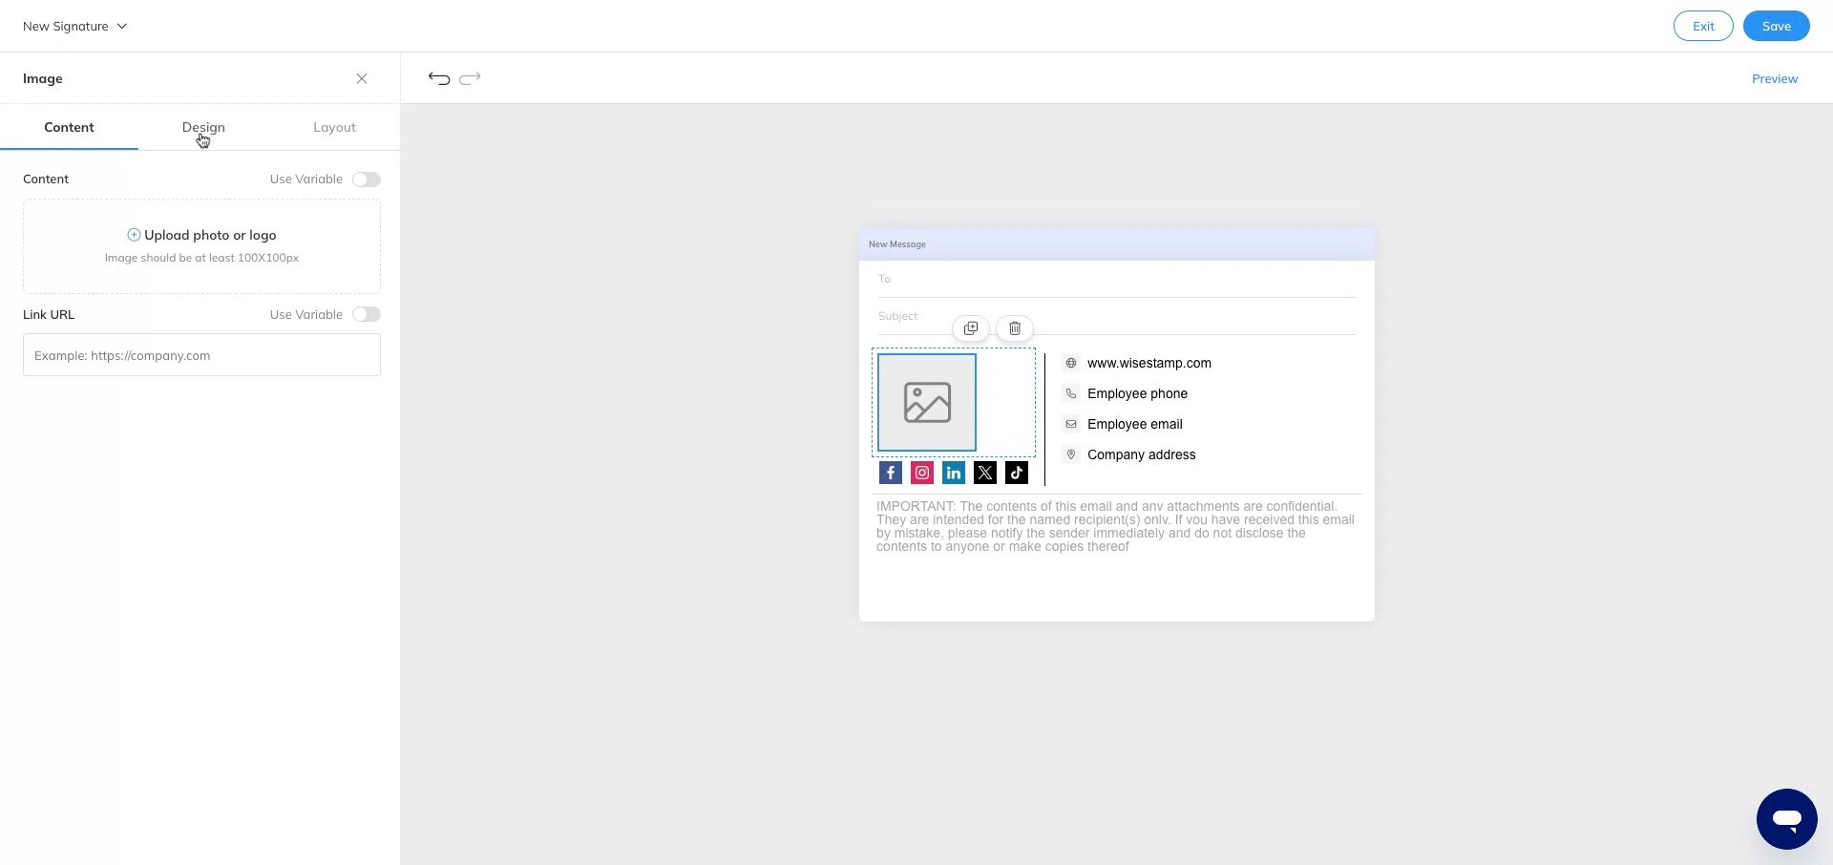1833x865 pixels.
Task: Select the LinkedIn social icon
Action: coord(953,472)
